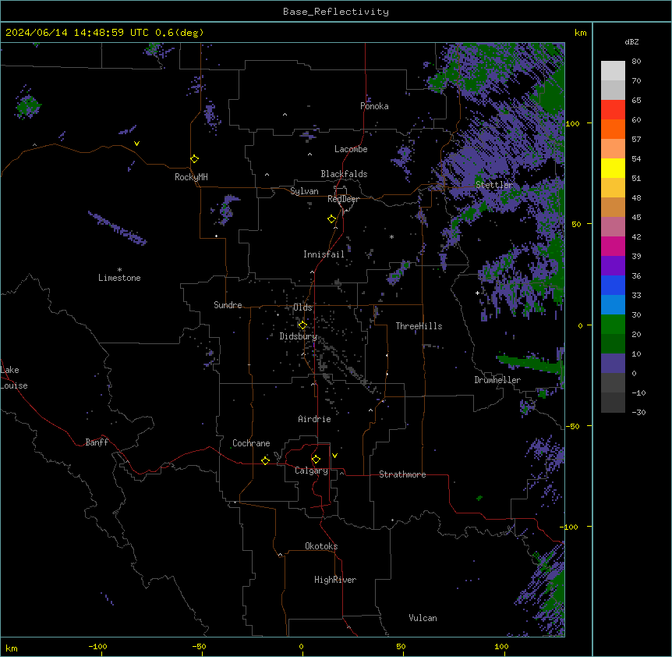This screenshot has width=672, height=657.
Task: Pick the magenta 39-42 dBZ legend swatch
Action: [x=613, y=246]
